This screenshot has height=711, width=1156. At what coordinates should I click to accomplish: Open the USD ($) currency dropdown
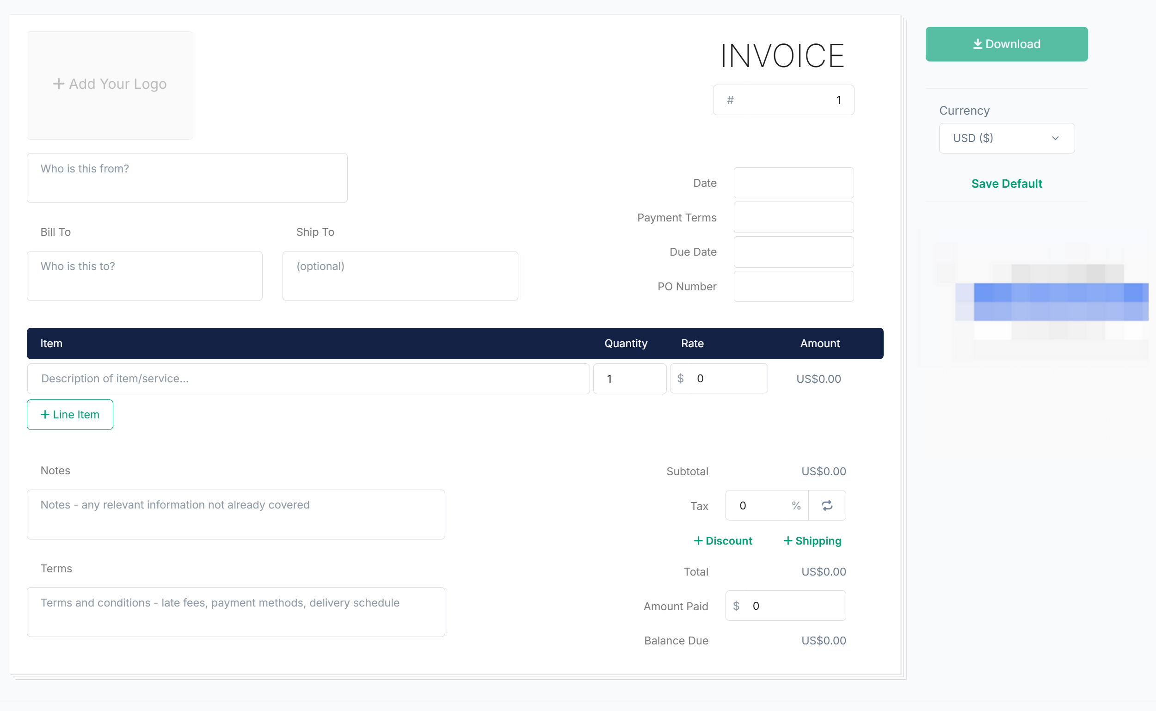point(1006,138)
